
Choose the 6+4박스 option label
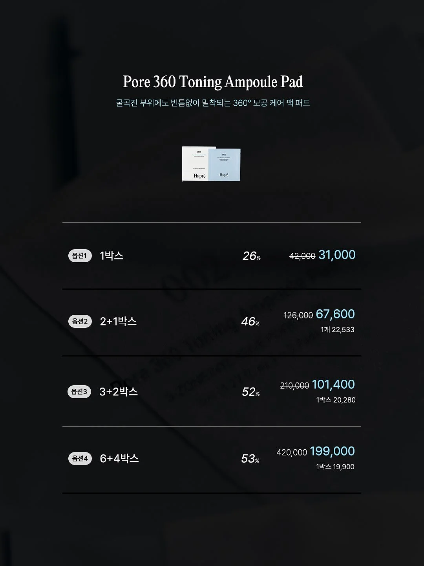point(119,458)
